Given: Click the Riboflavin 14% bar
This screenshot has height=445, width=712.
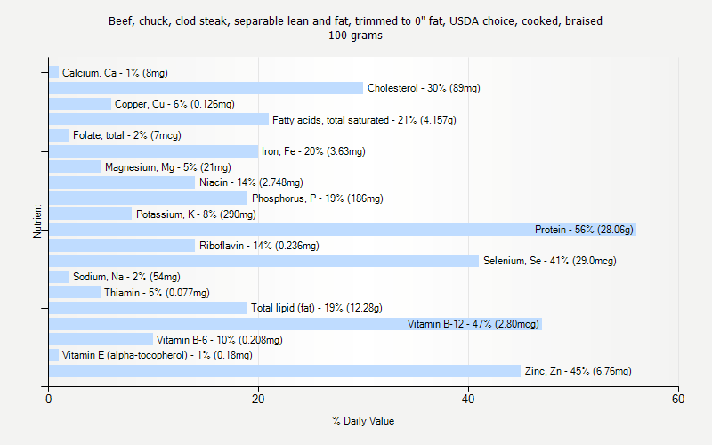Looking at the screenshot, I should tap(122, 246).
